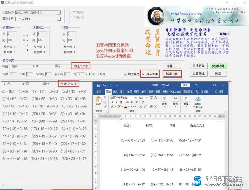
Task: Enable the multiplication × operator checkbox
Action: pos(24,45)
